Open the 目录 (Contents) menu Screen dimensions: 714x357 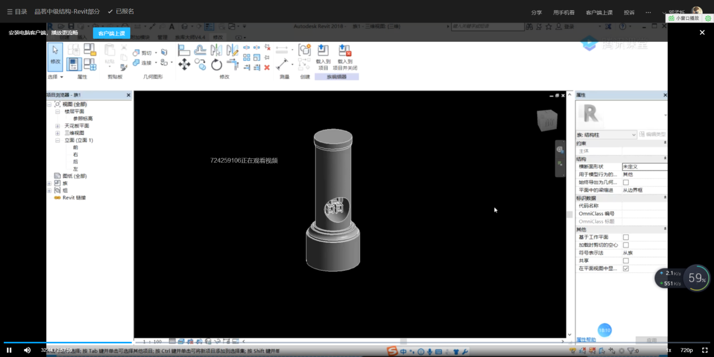click(x=17, y=12)
